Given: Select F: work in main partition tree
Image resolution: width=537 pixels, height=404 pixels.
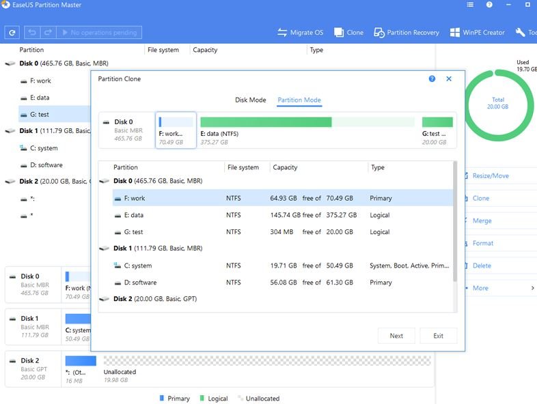Looking at the screenshot, I should (x=40, y=81).
